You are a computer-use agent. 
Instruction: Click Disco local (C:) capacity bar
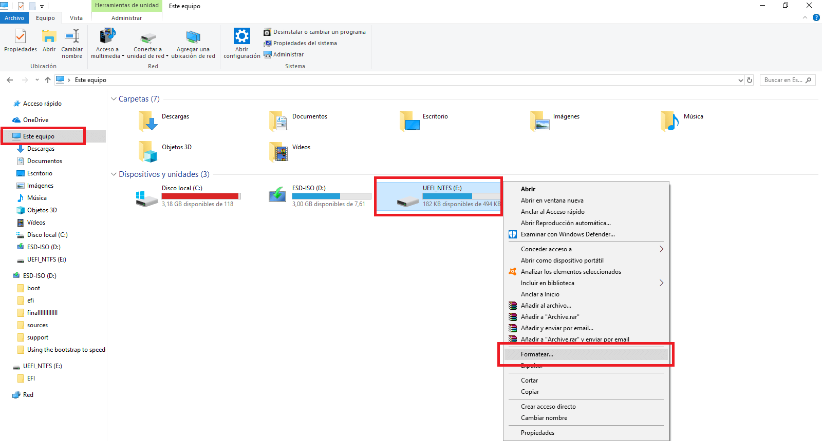click(201, 196)
